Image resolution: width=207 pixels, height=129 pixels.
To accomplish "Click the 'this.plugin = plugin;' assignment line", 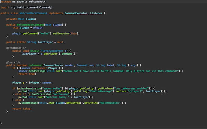I will point(28,28).
